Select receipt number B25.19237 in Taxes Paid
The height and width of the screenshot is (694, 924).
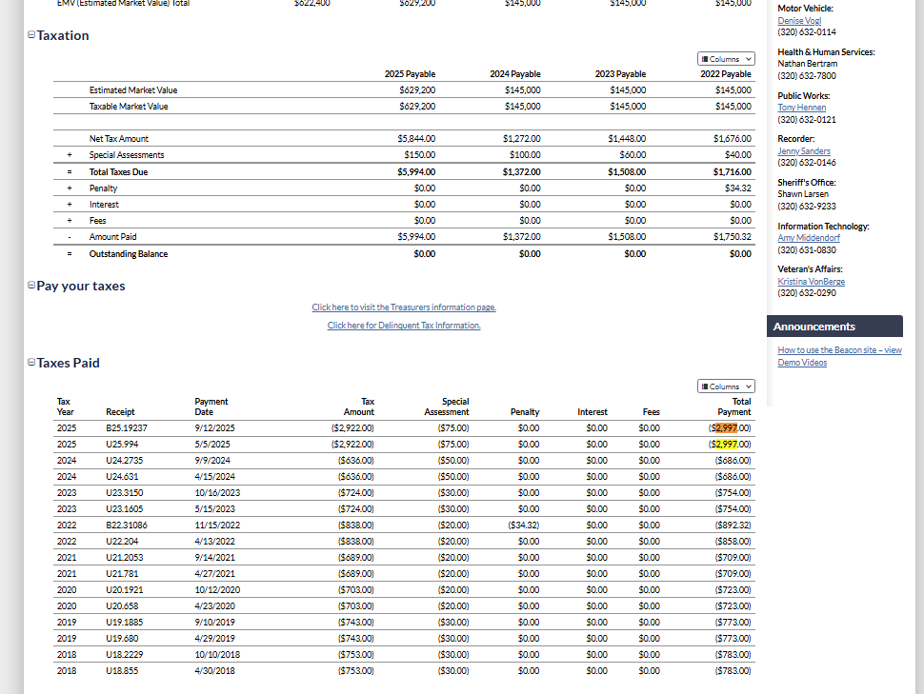pos(127,428)
